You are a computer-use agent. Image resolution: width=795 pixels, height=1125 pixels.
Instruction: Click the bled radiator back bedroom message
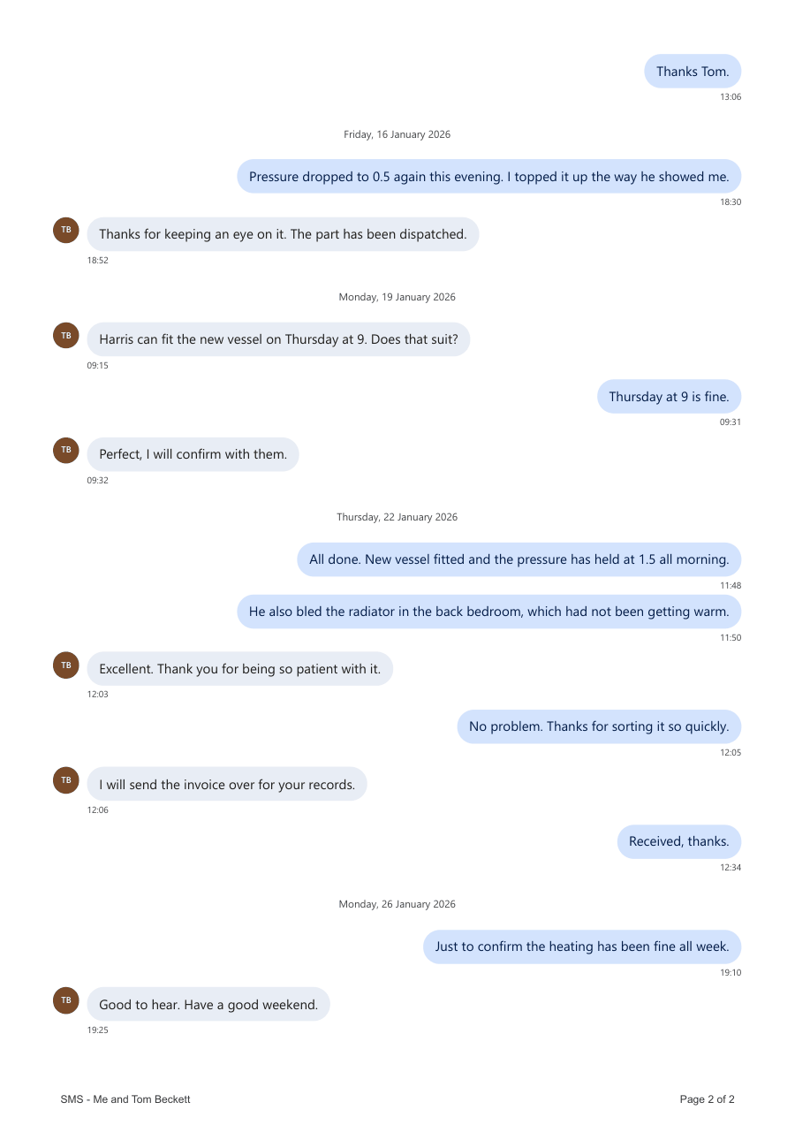(x=488, y=612)
